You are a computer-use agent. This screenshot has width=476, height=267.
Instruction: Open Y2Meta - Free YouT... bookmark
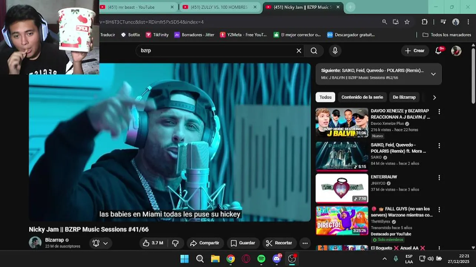click(243, 35)
